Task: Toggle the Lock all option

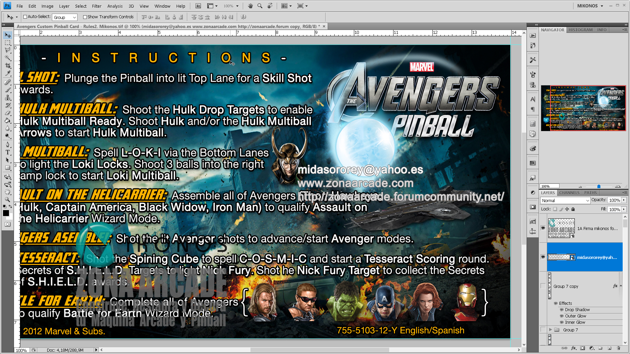Action: 573,209
